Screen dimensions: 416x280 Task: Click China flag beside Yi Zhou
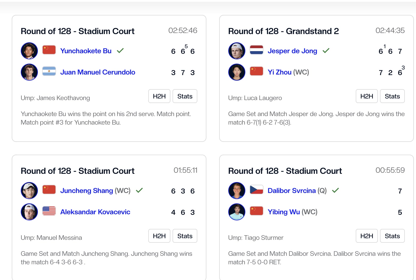[257, 71]
